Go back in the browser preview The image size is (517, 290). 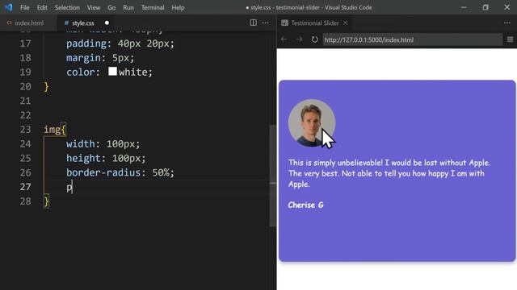pos(284,39)
